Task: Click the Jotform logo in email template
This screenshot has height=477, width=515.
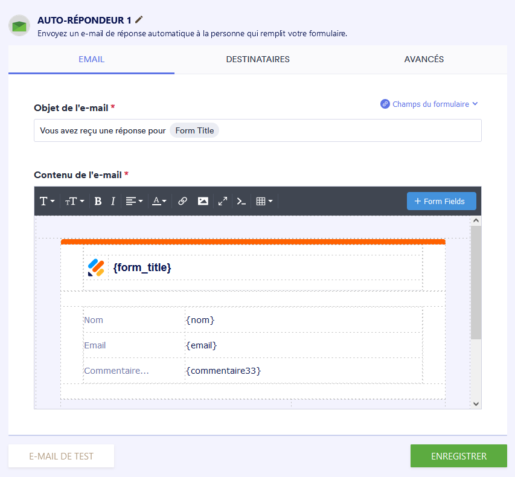Action: (x=96, y=267)
